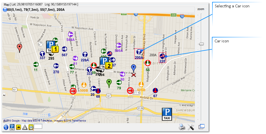
Task: Click the blue map pin marker
Action: tap(134, 69)
